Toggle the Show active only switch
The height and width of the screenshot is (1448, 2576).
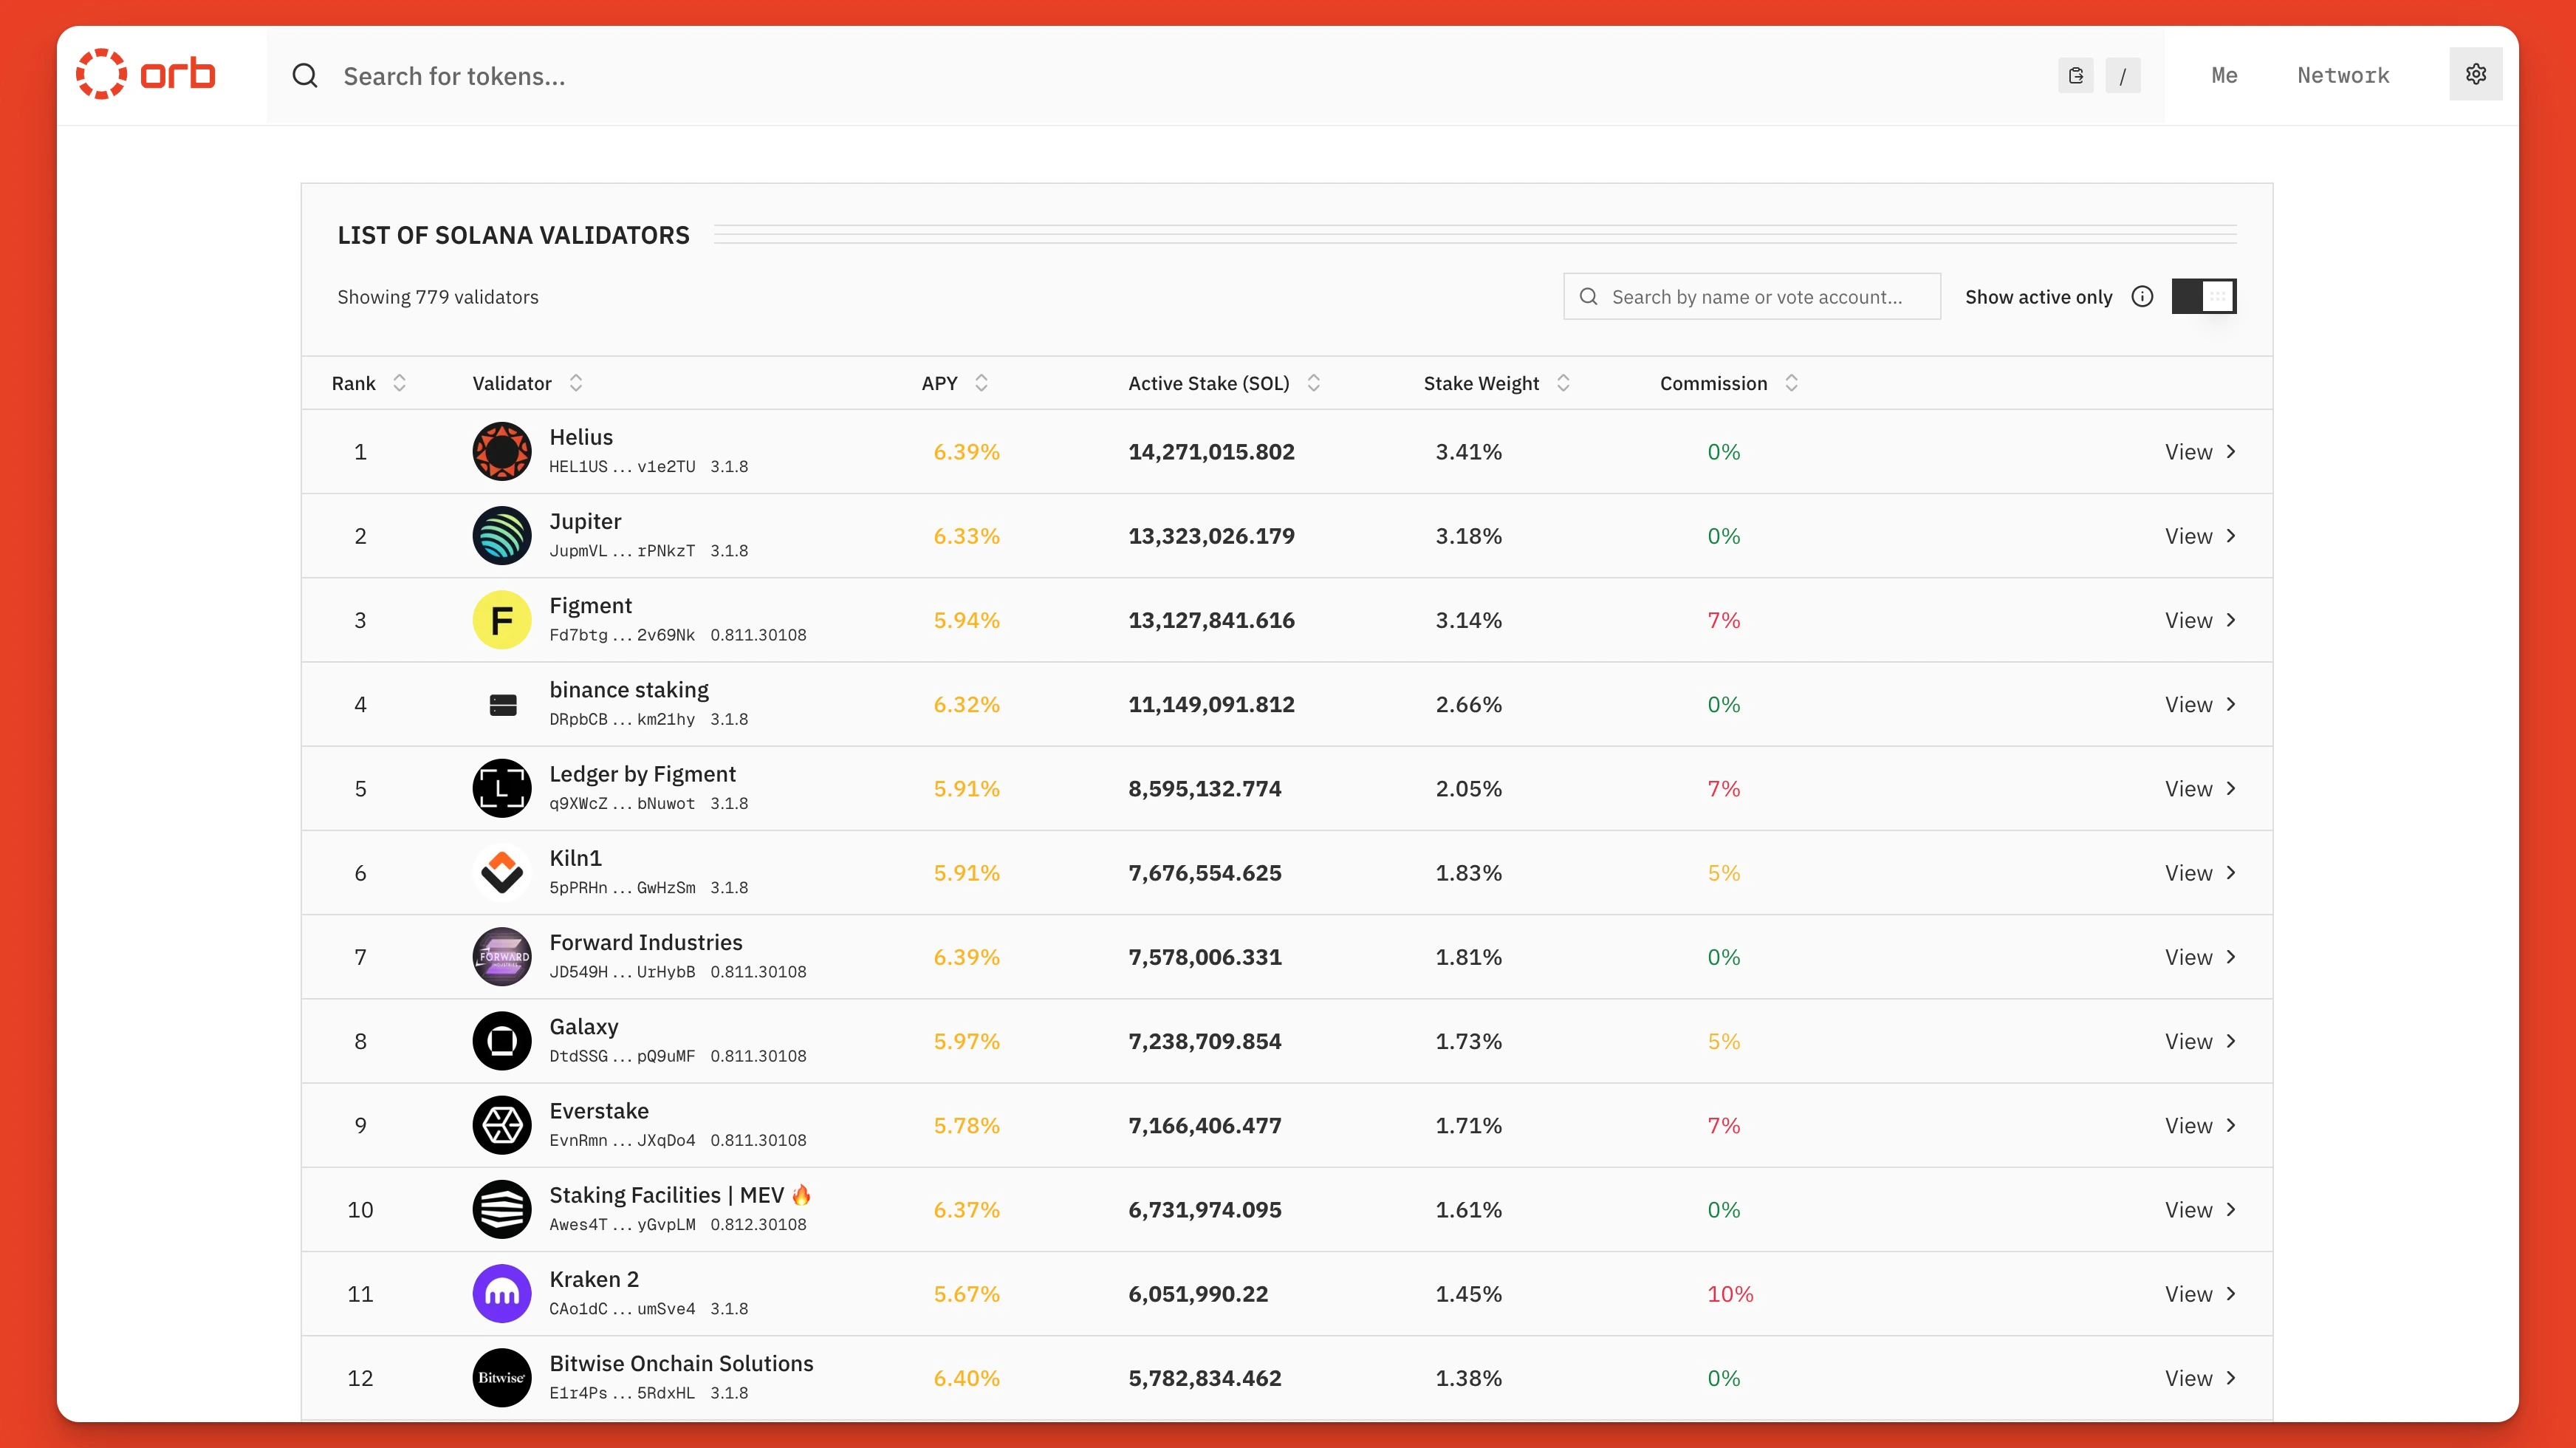click(2203, 297)
